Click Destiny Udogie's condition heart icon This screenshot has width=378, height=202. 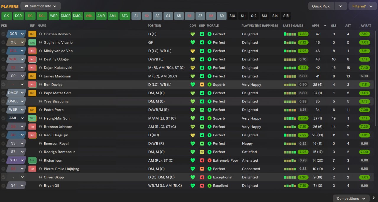click(x=193, y=59)
